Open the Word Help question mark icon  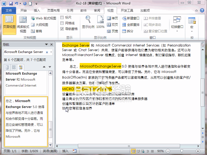tap(202, 10)
